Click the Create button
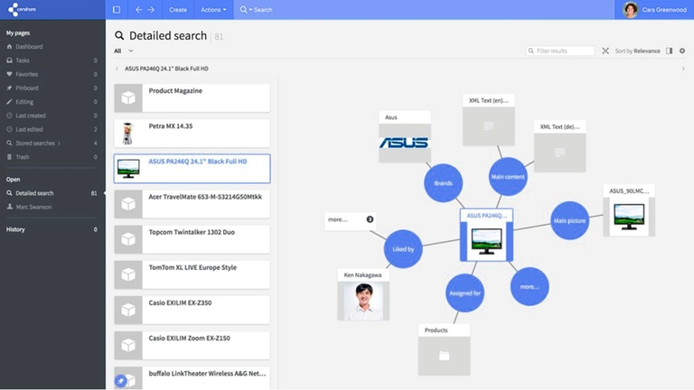The height and width of the screenshot is (390, 694). pos(178,9)
